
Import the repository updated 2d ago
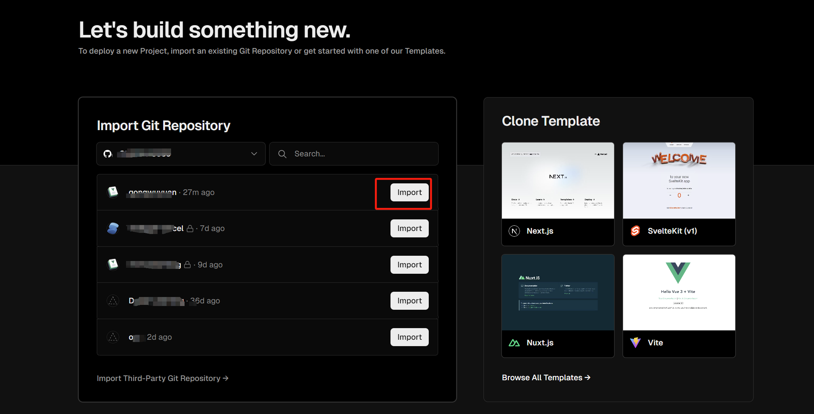click(x=409, y=337)
